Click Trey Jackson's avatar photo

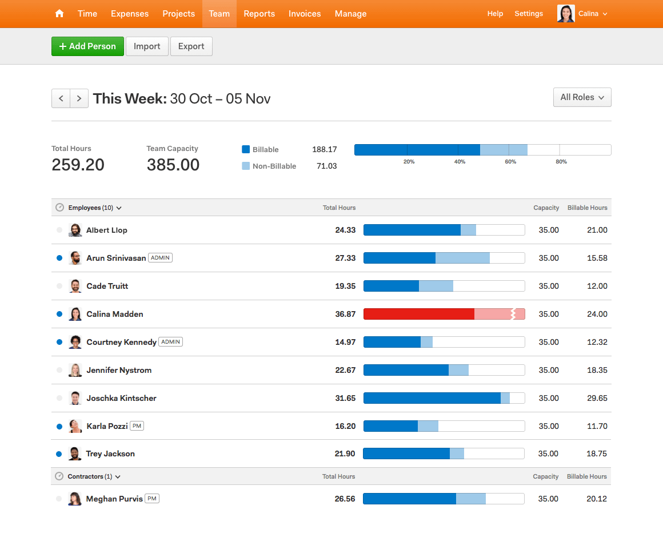(x=75, y=454)
